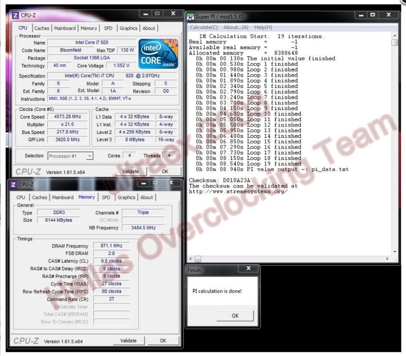Show the About tab in the upper CPU-Z window
Screen dimensions: 406x356
(x=149, y=28)
